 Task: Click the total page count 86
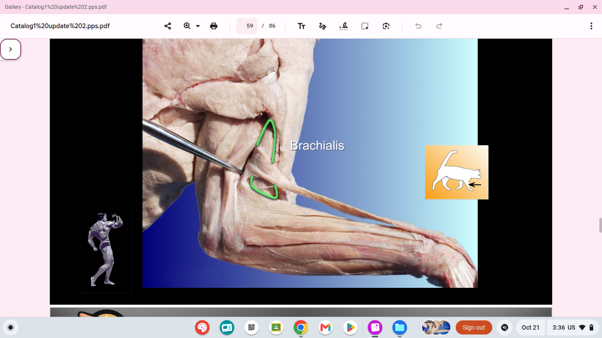pyautogui.click(x=272, y=26)
